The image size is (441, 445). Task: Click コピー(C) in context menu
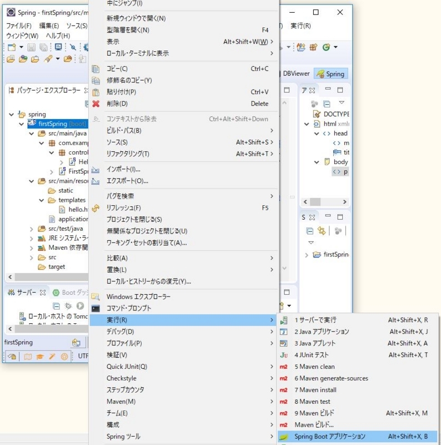[184, 68]
